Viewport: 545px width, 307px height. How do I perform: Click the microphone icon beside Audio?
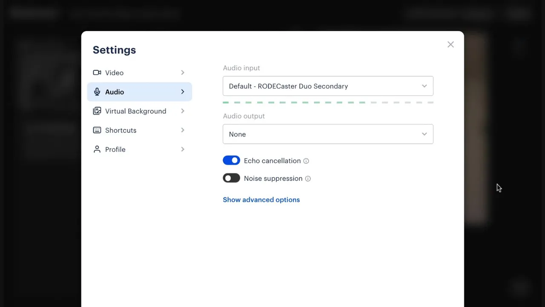point(97,92)
